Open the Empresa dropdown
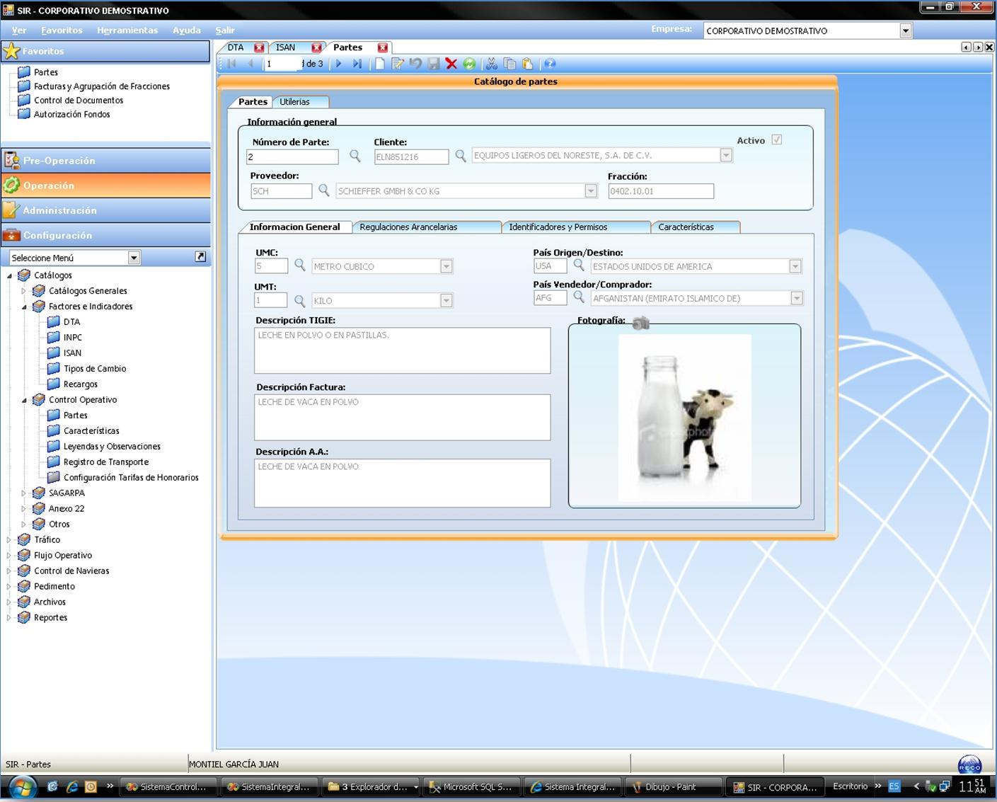 [x=905, y=30]
